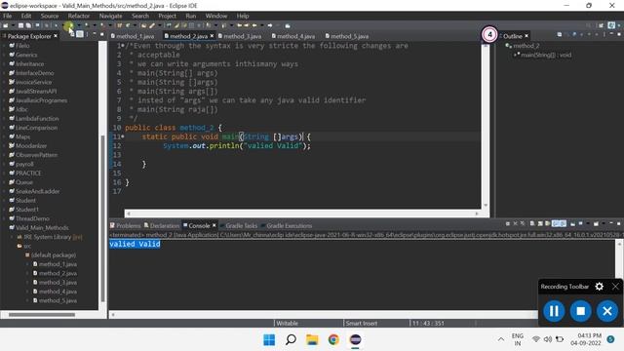Click Display Selected Console icon
The image size is (624, 351).
(x=580, y=223)
